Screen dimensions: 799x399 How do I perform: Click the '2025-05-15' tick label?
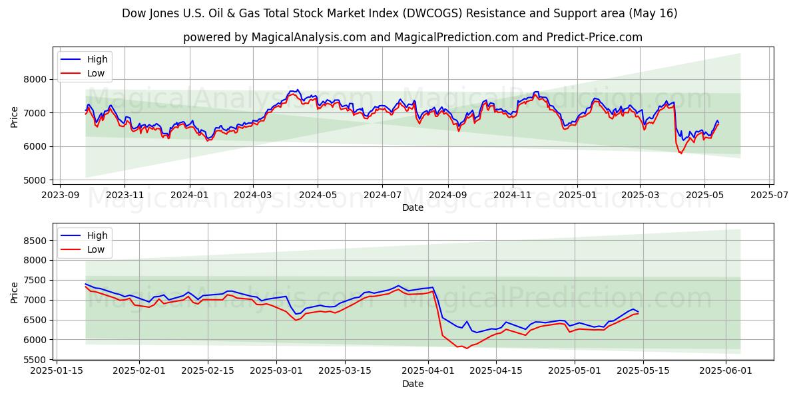643,372
